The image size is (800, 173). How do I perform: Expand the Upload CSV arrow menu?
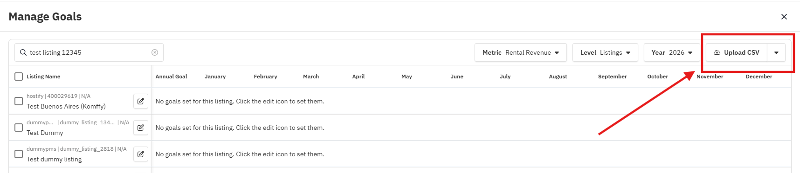pos(776,52)
